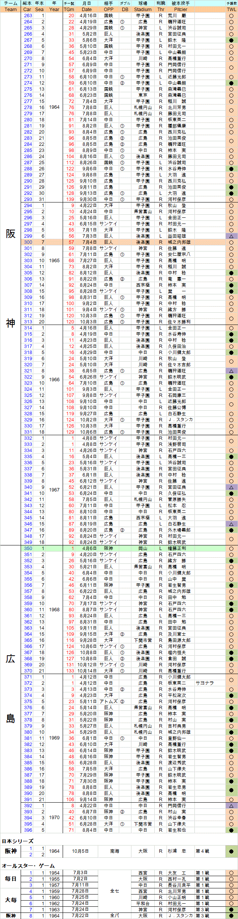Select pitcher name 若生和也
This screenshot has width=238, height=919.
click(177, 830)
